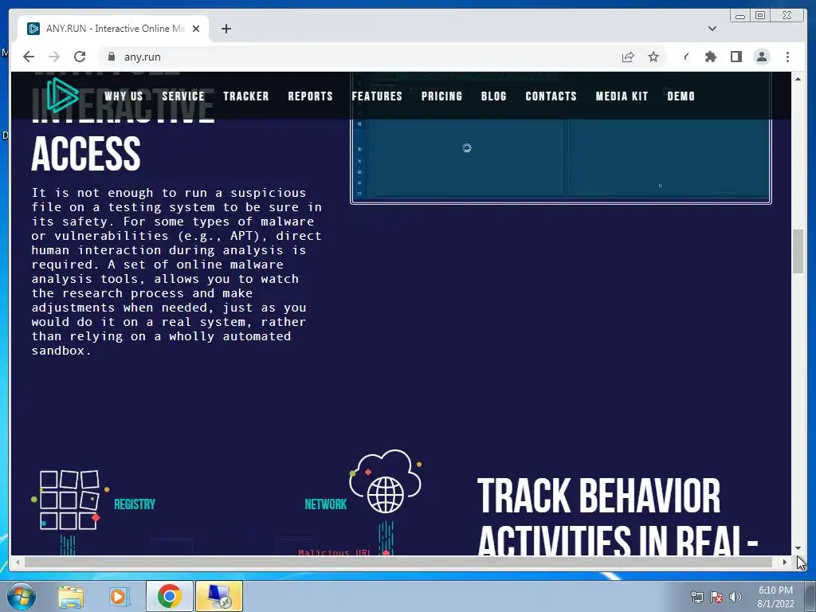Screen dimensions: 816x612
Task: Click the horizontal scrollbar thumb
Action: [x=400, y=562]
